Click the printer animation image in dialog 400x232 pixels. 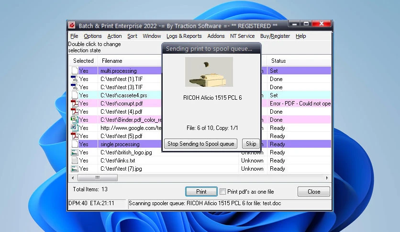point(209,72)
